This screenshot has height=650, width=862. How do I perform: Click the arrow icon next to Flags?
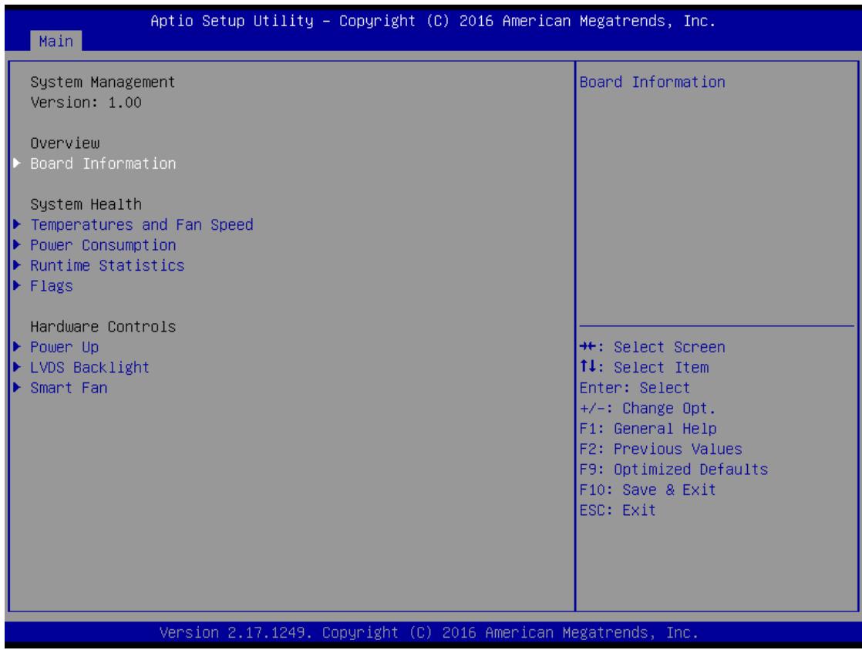[17, 285]
